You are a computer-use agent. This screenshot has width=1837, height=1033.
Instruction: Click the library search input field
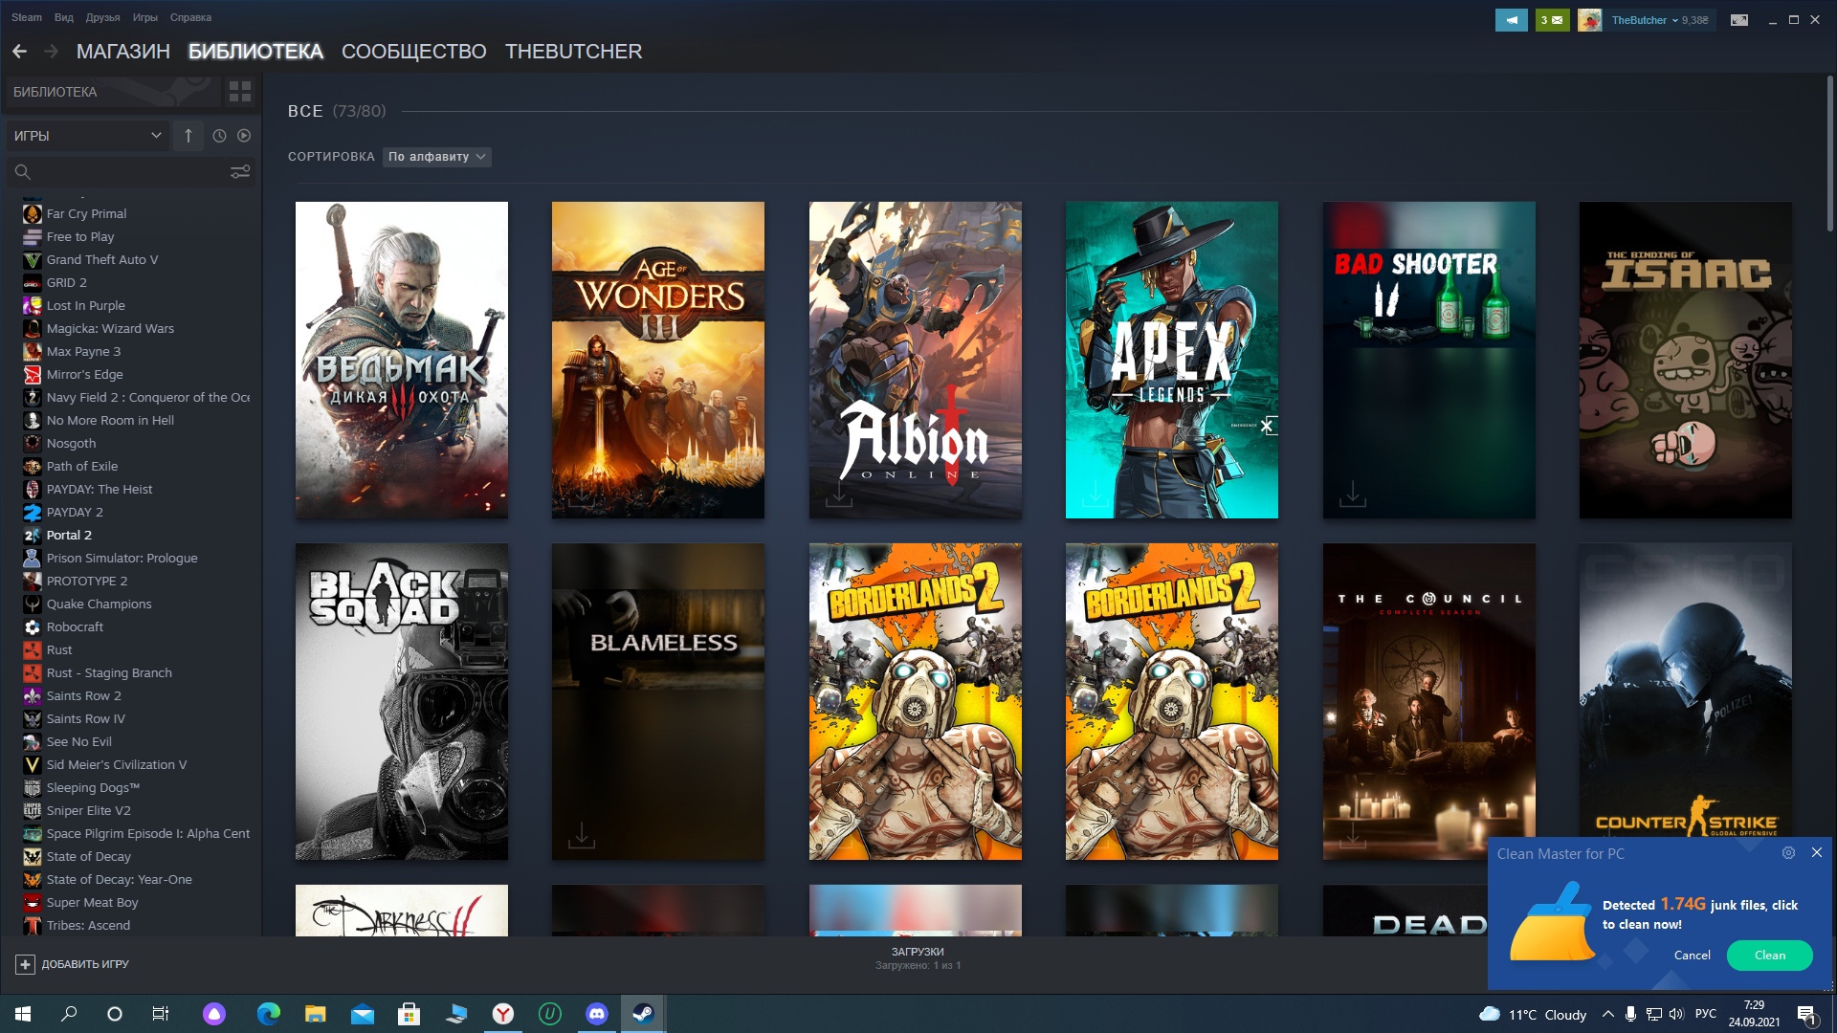(x=131, y=171)
